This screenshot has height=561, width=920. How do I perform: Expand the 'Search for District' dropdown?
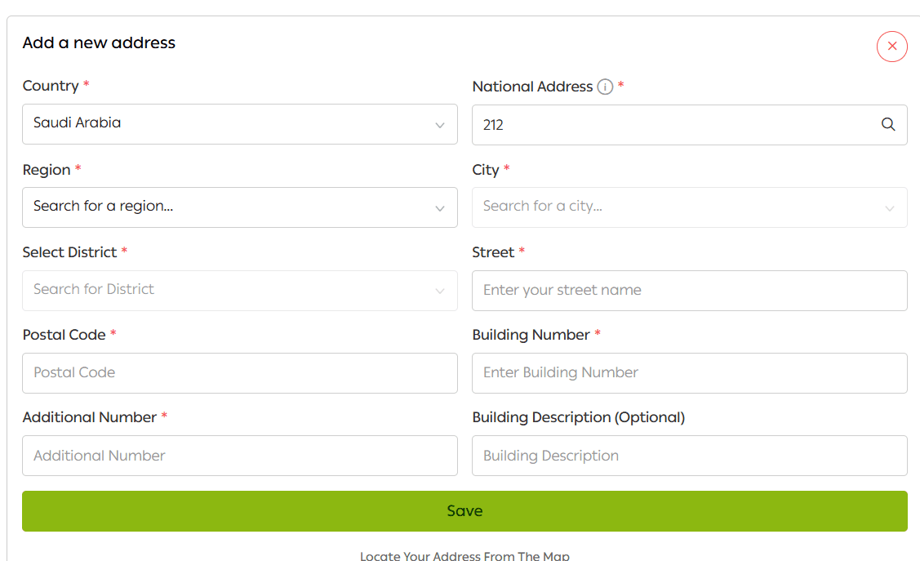click(x=229, y=291)
